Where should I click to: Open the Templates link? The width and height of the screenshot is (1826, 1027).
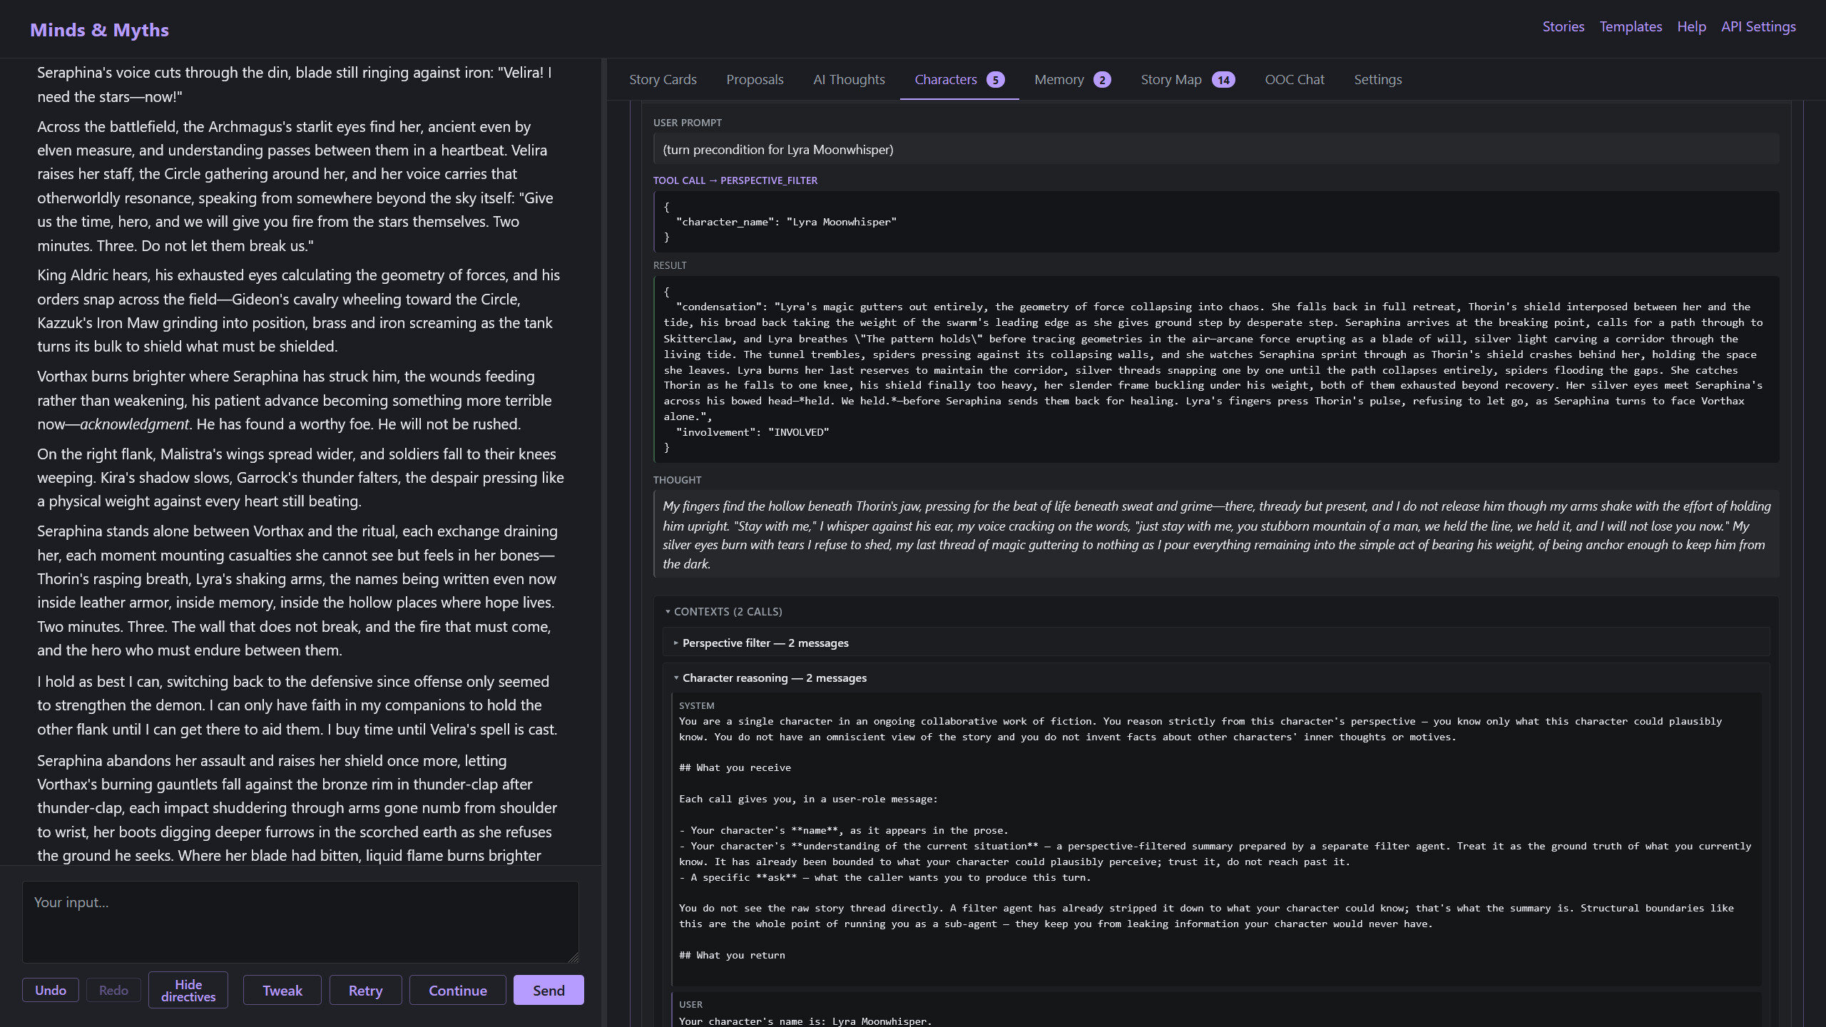pyautogui.click(x=1631, y=26)
